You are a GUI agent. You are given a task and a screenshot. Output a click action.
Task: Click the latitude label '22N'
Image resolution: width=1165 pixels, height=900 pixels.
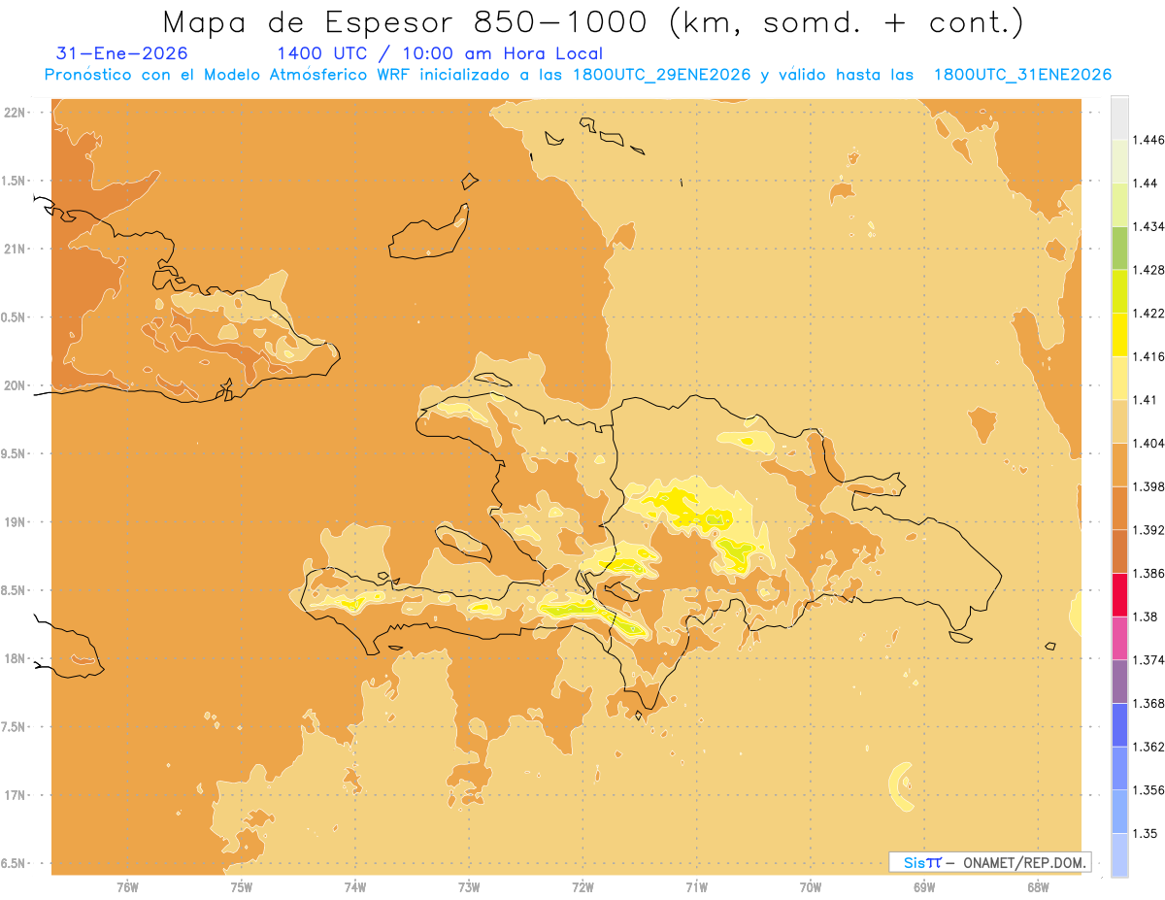(x=15, y=112)
